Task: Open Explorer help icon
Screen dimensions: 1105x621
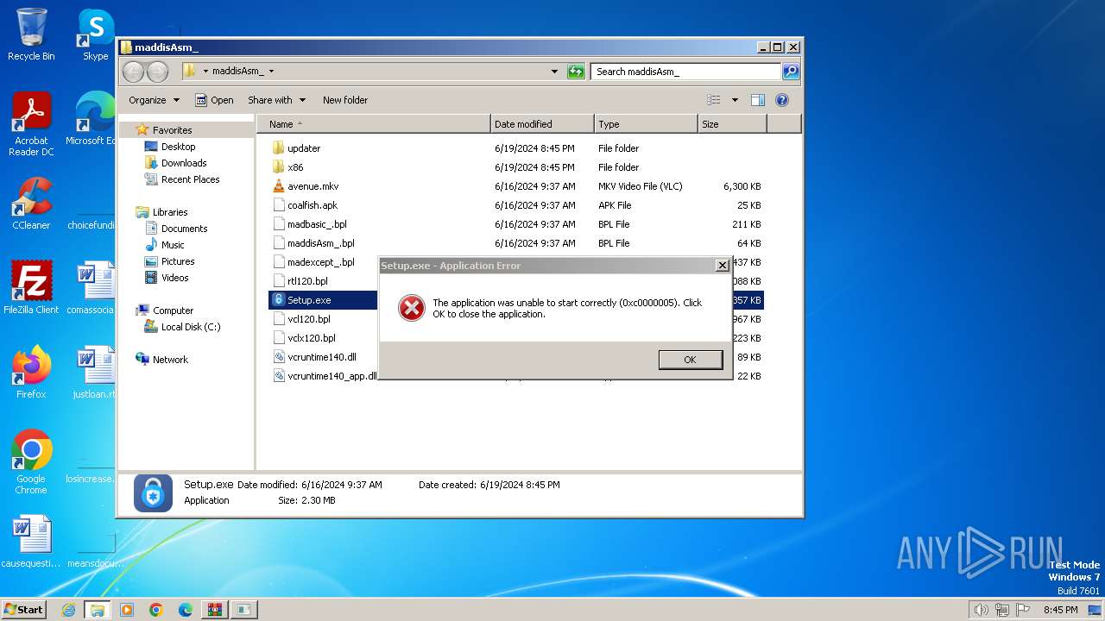Action: pyautogui.click(x=782, y=100)
